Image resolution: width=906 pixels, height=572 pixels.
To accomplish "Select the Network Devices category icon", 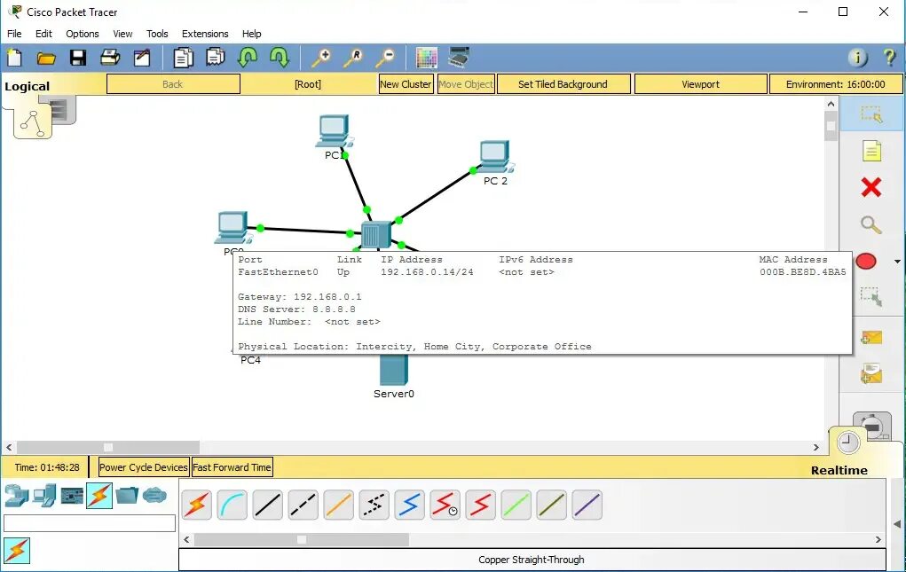I will tap(17, 495).
